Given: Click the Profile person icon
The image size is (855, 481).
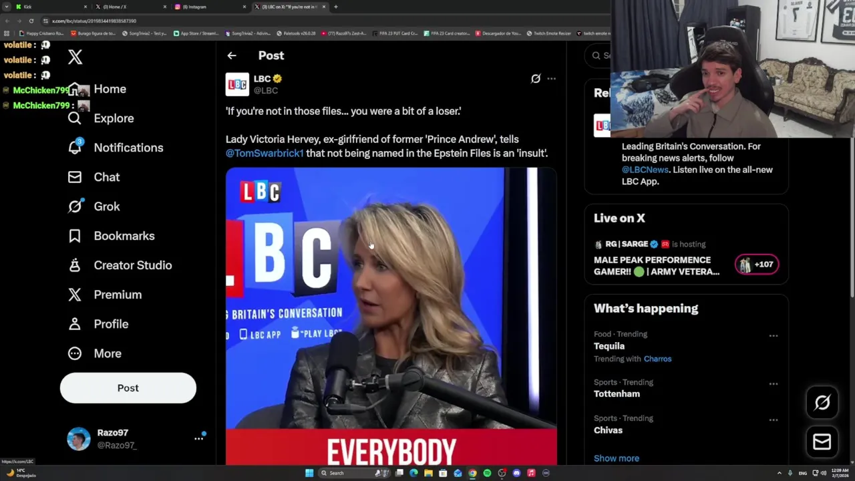Looking at the screenshot, I should tap(75, 324).
